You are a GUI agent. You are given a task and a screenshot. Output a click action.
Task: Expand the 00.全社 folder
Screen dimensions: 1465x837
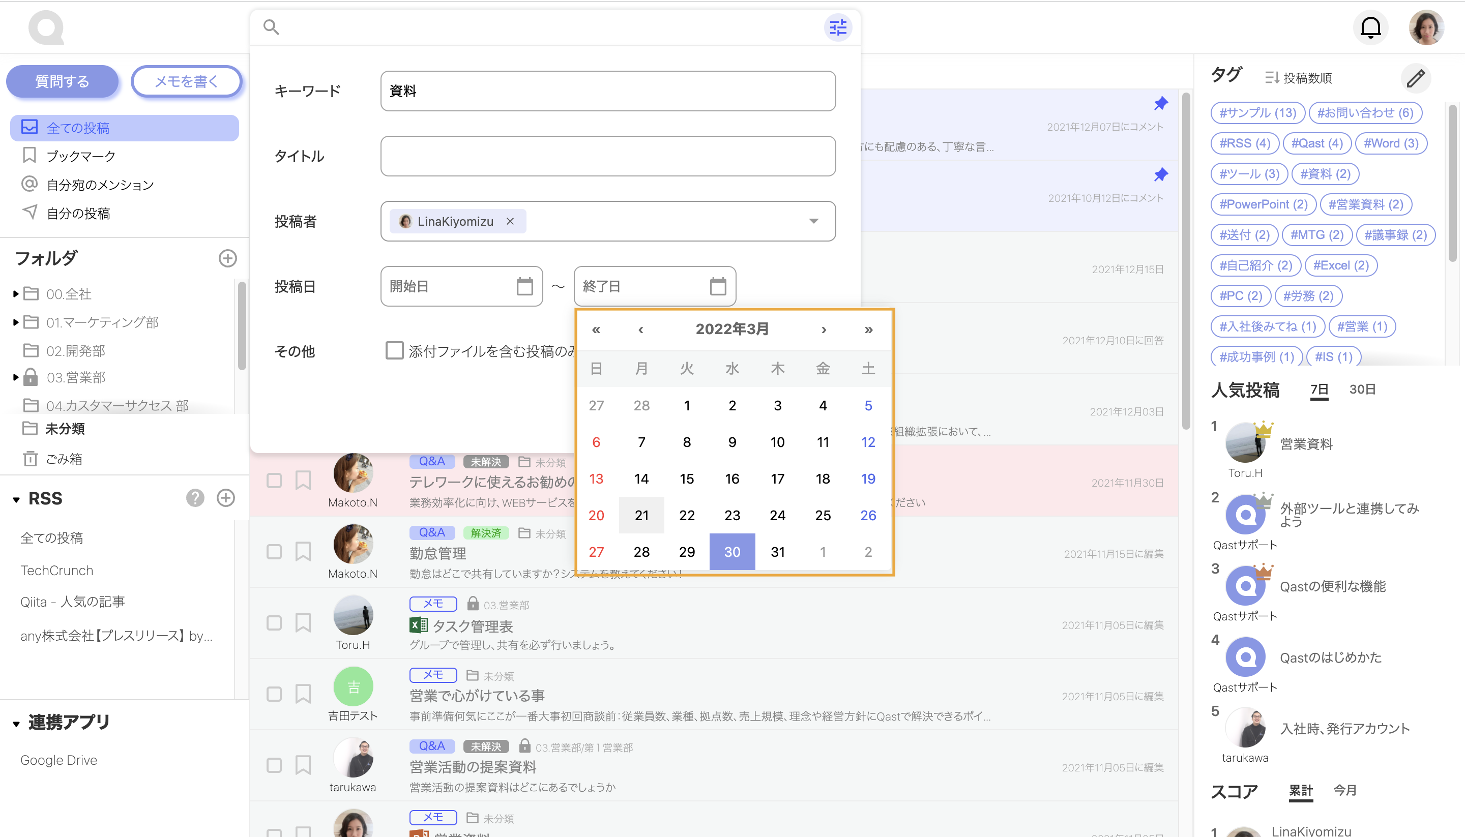point(16,294)
